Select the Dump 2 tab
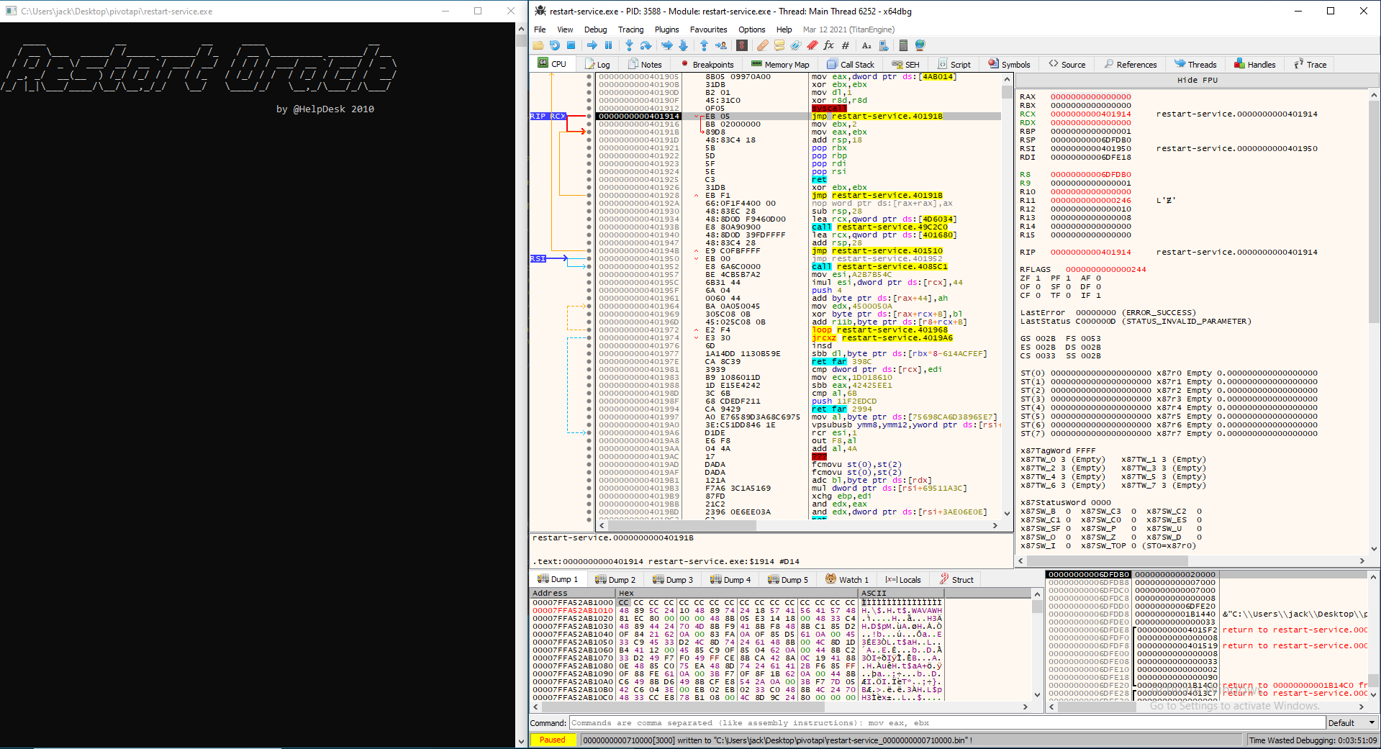Screen dimensions: 1381x749 [616, 580]
